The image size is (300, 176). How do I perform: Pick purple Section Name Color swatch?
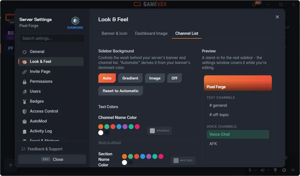[149, 156]
